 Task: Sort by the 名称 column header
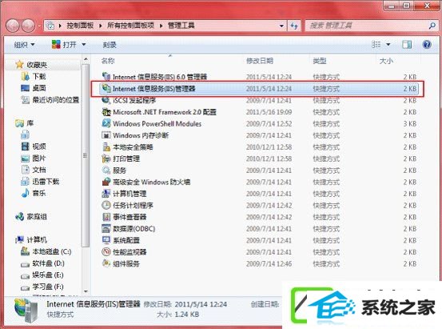click(108, 61)
